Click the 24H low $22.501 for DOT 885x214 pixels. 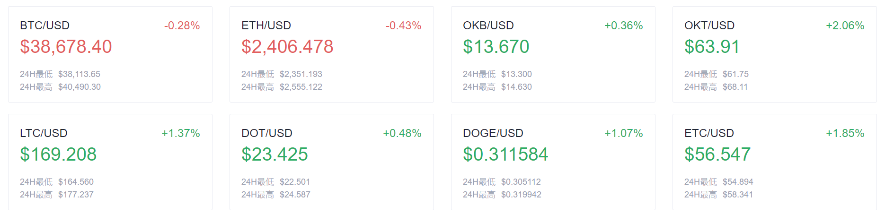(x=295, y=182)
